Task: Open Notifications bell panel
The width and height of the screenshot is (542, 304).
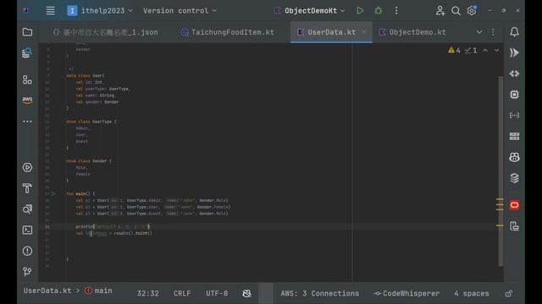Action: coord(514,32)
